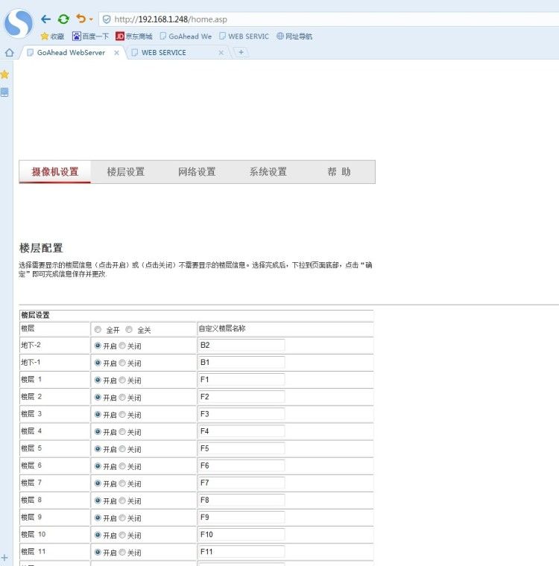Open the 收藏 favorites star bookmark

pos(52,36)
